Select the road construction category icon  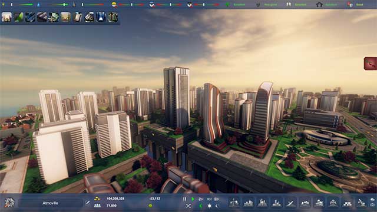[x=290, y=203]
